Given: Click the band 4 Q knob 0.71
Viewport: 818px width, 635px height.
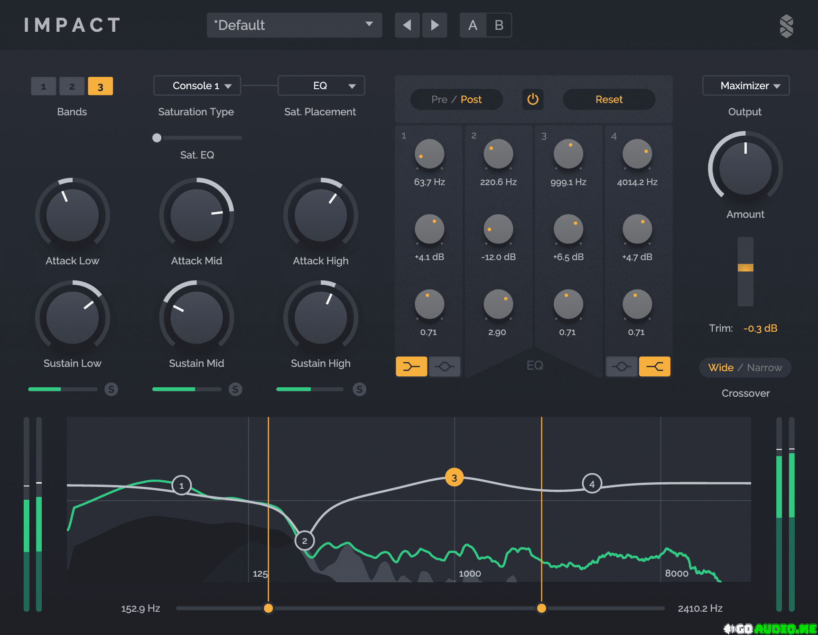Looking at the screenshot, I should click(x=637, y=304).
